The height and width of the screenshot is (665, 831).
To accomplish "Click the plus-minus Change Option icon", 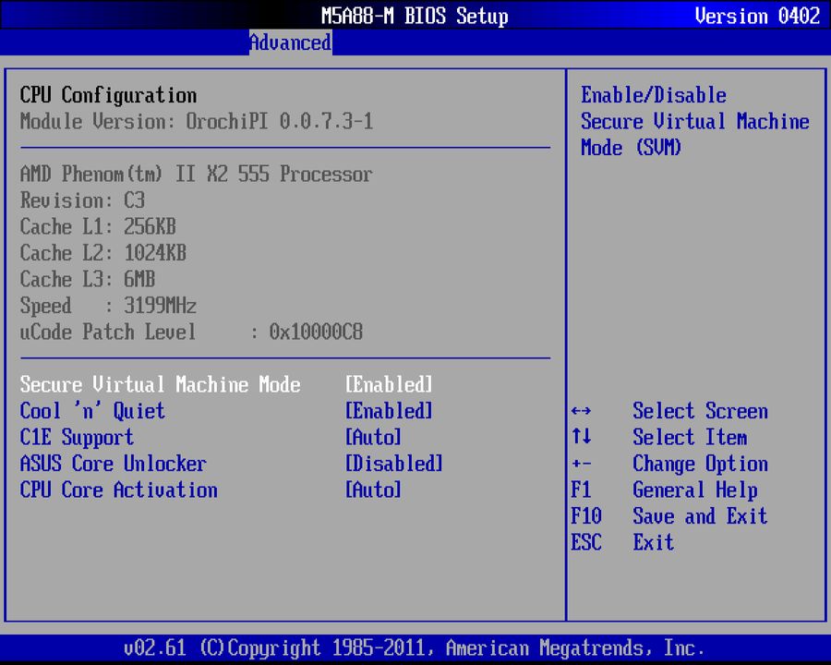I will 582,464.
